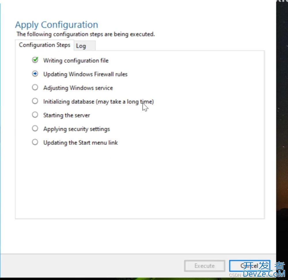The height and width of the screenshot is (280, 288).
Task: Click the Execute button
Action: click(204, 266)
